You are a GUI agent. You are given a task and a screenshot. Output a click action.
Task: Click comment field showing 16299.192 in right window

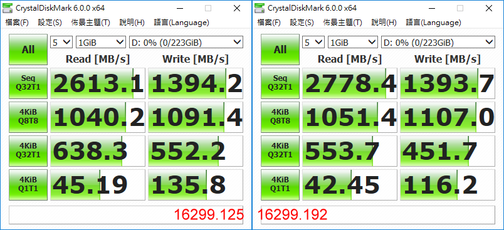[378, 214]
